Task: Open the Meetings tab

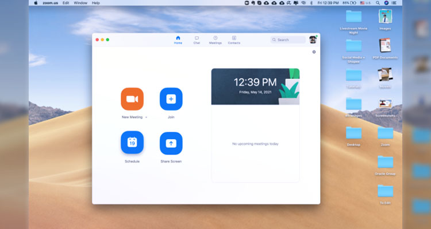Action: pyautogui.click(x=215, y=40)
